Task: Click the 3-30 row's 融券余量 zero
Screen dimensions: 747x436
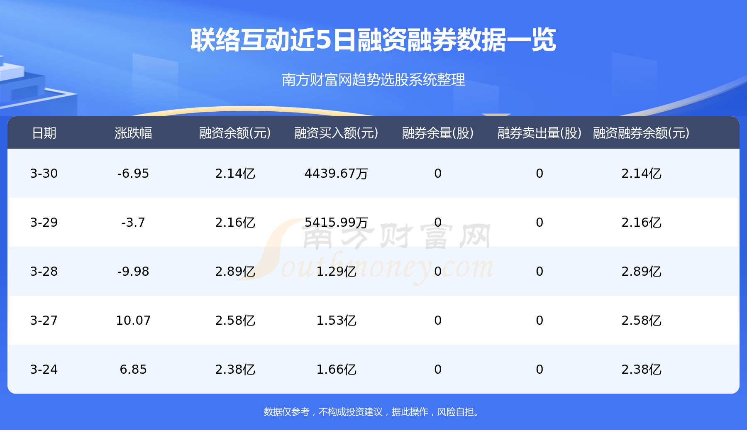Action: point(438,173)
